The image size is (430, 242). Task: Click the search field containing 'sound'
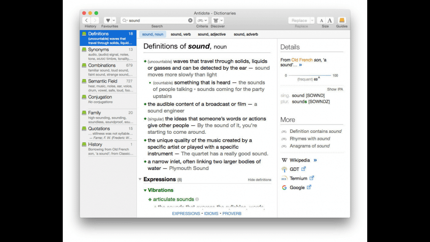[157, 20]
